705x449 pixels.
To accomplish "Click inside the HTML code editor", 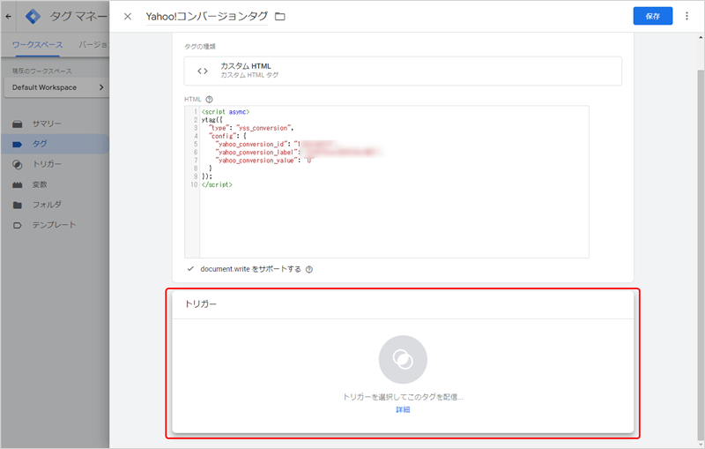I will click(x=386, y=182).
